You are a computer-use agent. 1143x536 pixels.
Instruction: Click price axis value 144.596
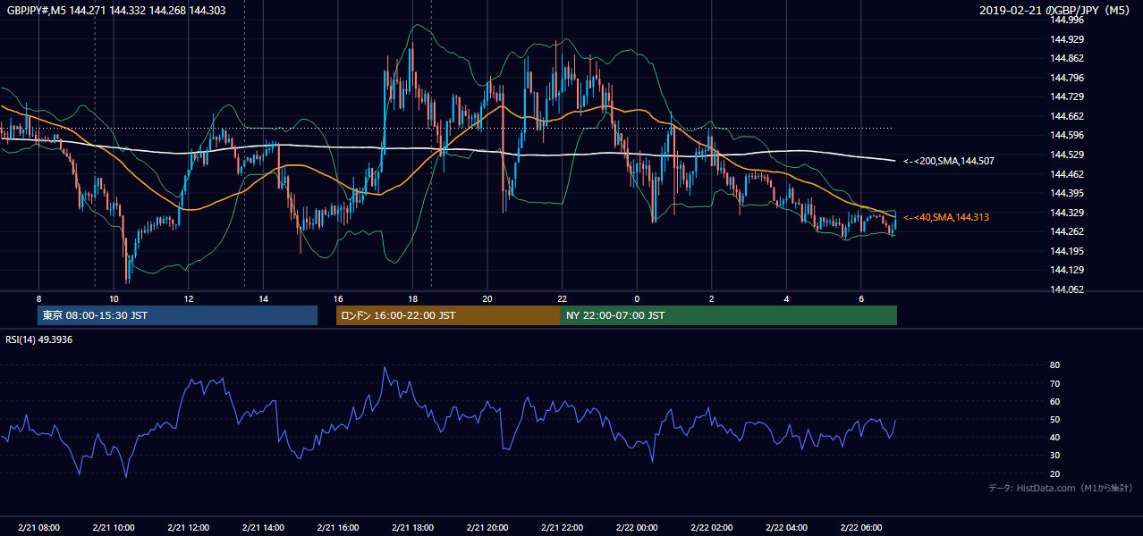tap(1068, 136)
